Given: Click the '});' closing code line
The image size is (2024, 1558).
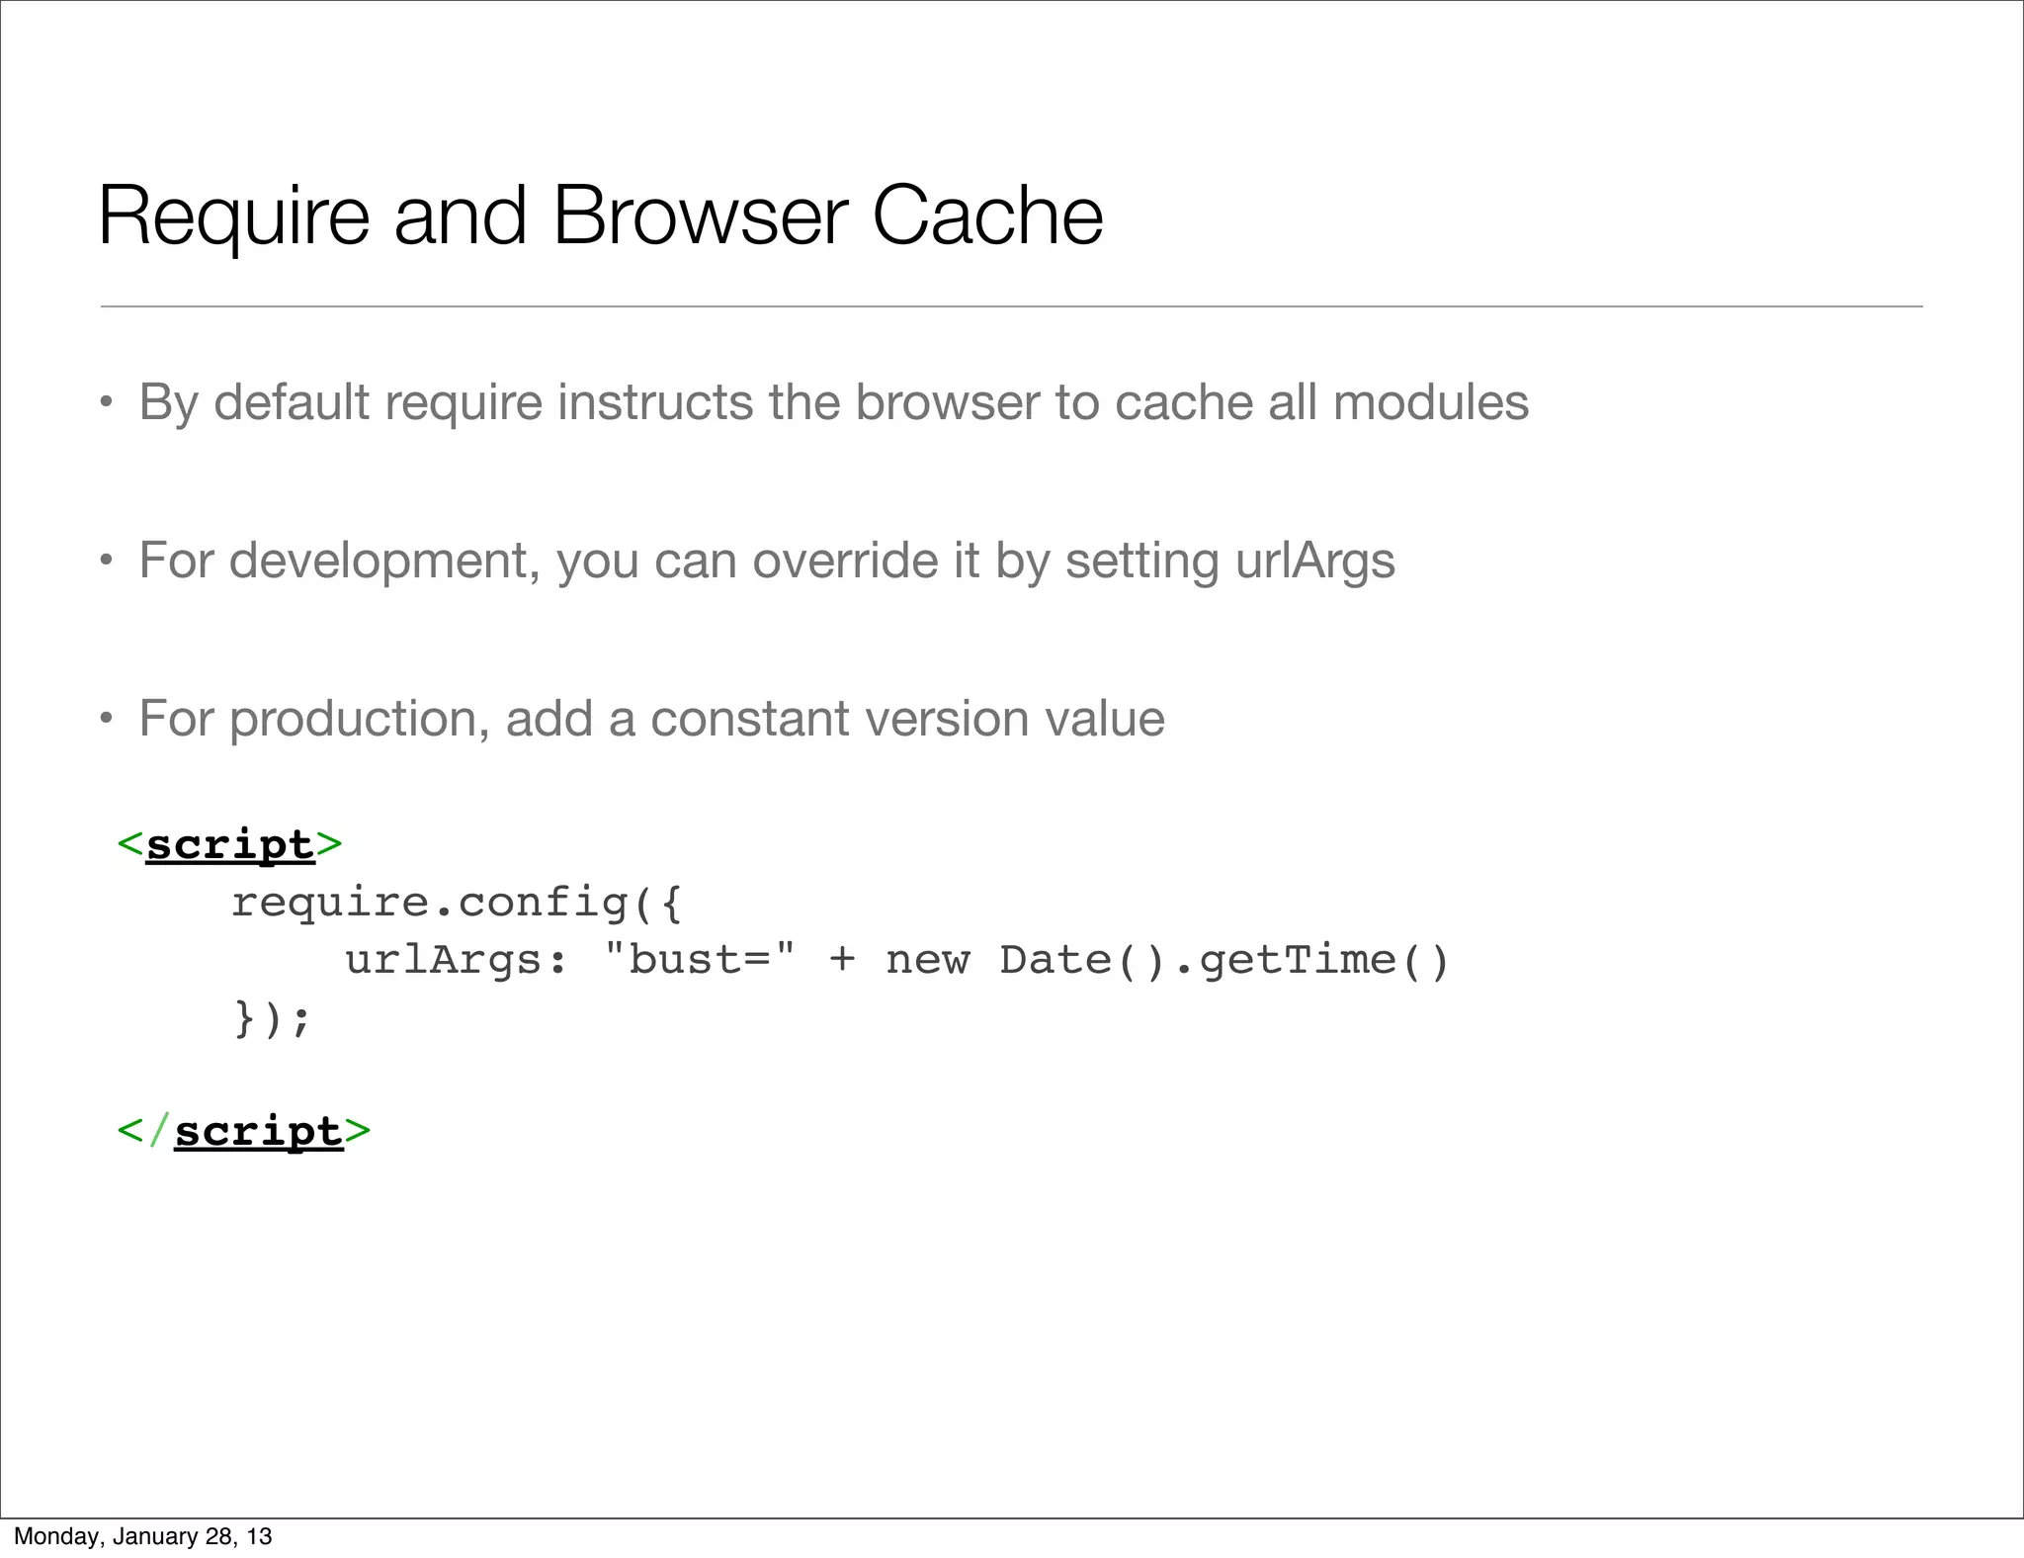Looking at the screenshot, I should pos(272,1018).
